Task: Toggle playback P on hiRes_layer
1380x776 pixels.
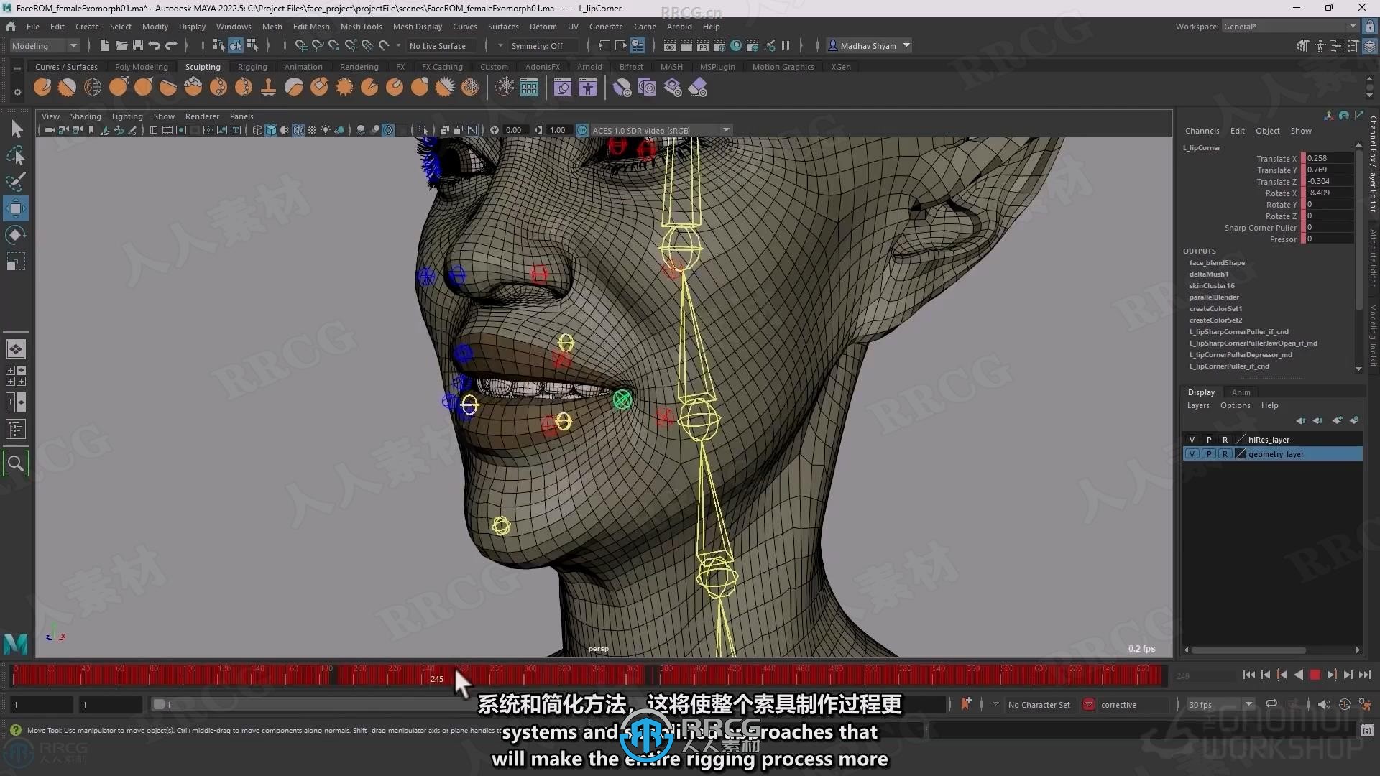Action: tap(1209, 440)
